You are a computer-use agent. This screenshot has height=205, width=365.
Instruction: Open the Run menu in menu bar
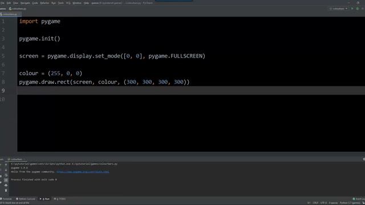(x=54, y=3)
